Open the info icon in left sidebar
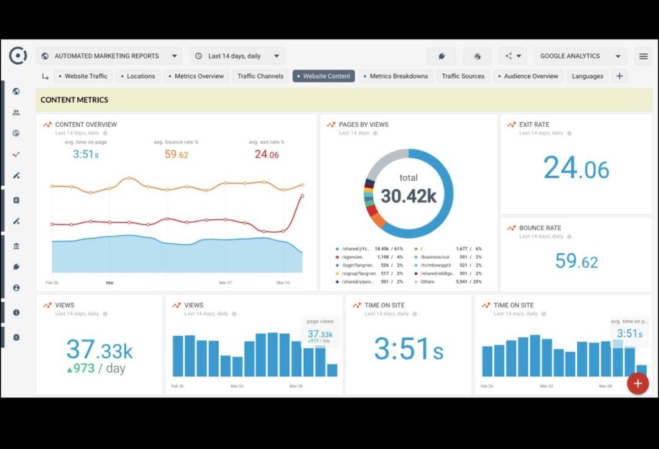Viewport: 659px width, 449px height. (16, 313)
